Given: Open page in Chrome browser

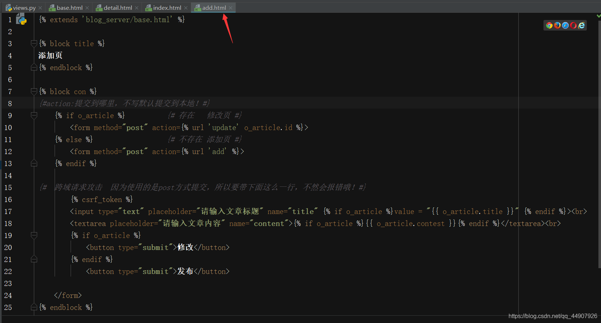Looking at the screenshot, I should pos(549,25).
